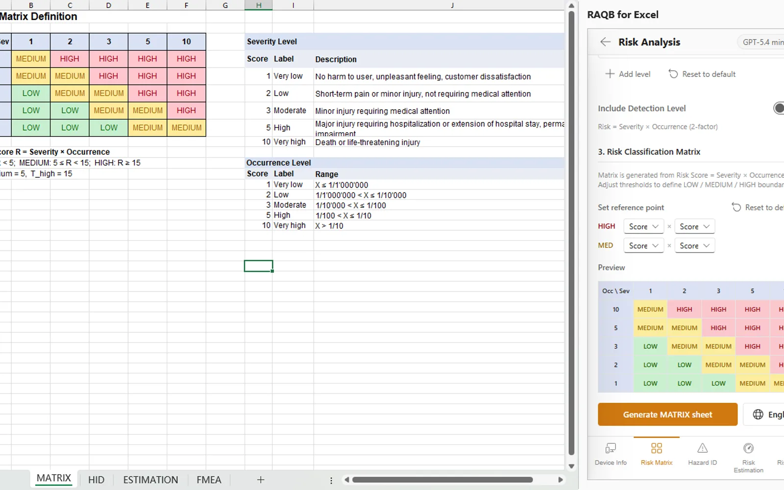Click the horizontal scrollbar right arrow
The image size is (784, 490).
pyautogui.click(x=560, y=480)
